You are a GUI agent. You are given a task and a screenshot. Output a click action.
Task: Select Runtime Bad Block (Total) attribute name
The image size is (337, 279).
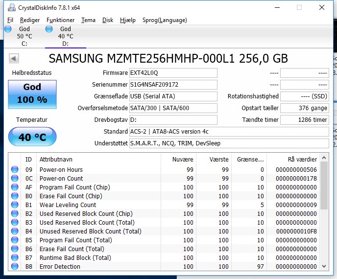coord(75,258)
